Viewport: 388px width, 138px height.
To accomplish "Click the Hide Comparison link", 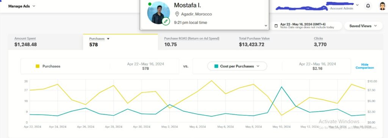I will (x=365, y=66).
